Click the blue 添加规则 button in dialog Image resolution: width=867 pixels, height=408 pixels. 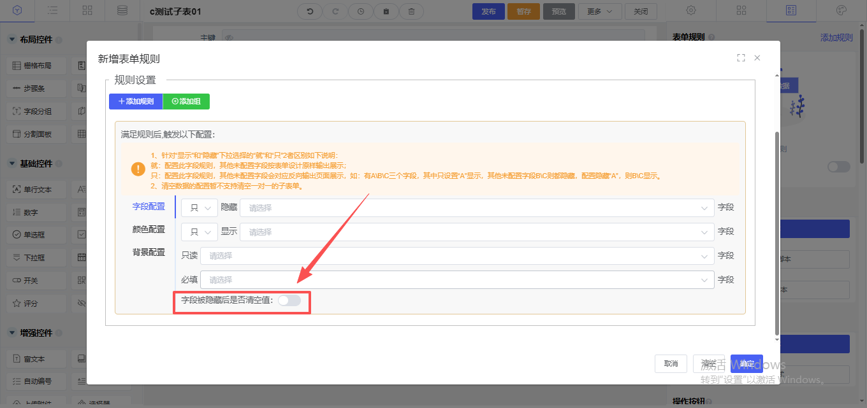coord(136,101)
